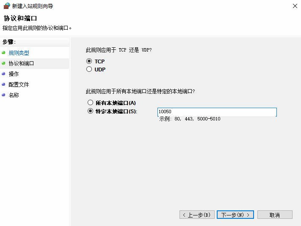The width and height of the screenshot is (301, 226).
Task: Click the 此规则应用于所有本地端口还是特定的本地端口? text
Action: coord(140,91)
